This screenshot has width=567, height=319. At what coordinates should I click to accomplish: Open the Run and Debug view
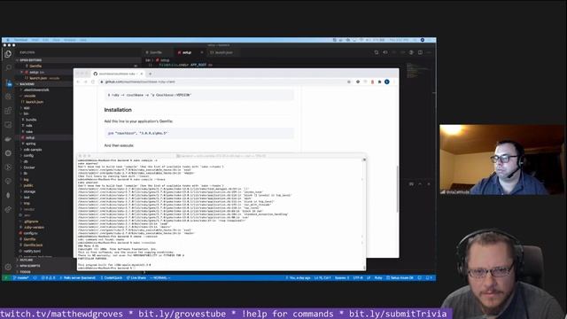pyautogui.click(x=8, y=97)
